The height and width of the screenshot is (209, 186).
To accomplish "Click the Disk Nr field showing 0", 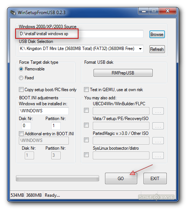I will [x=26, y=126].
